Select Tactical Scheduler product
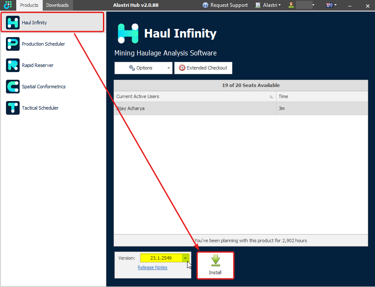 [53, 108]
